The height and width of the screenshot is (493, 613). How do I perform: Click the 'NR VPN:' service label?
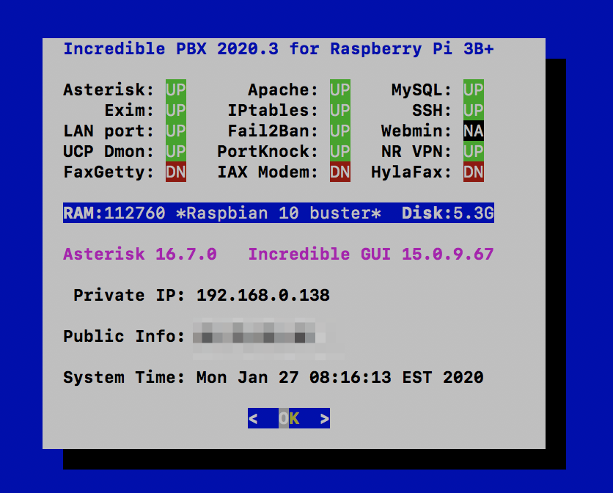(416, 151)
